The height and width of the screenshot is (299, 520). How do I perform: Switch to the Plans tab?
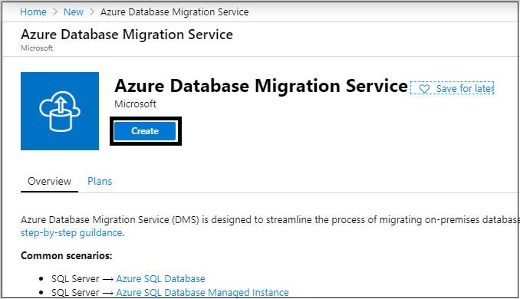point(100,182)
